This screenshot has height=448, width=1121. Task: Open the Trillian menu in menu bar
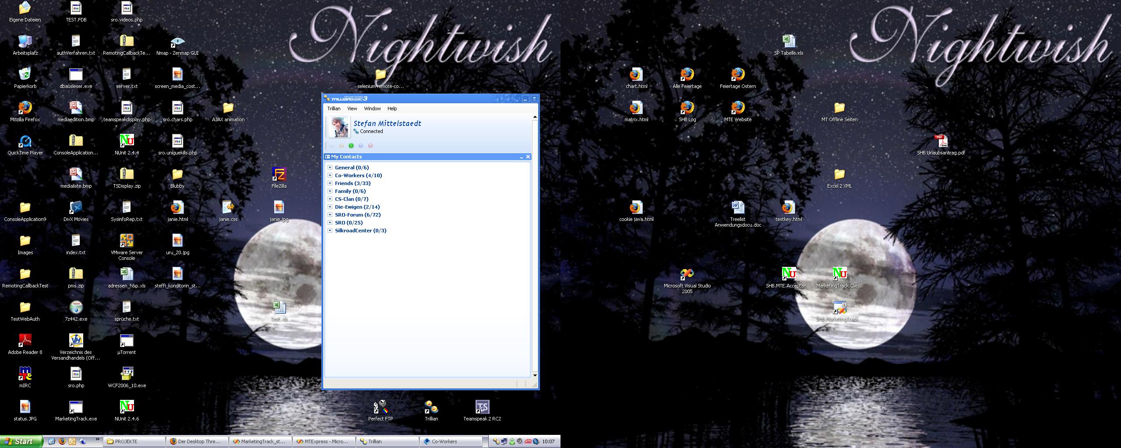pyautogui.click(x=334, y=108)
